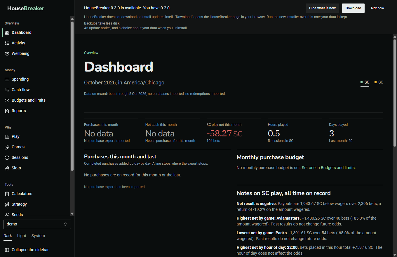This screenshot has height=257, width=397.
Task: Click the Days played value 3
Action: 331,133
